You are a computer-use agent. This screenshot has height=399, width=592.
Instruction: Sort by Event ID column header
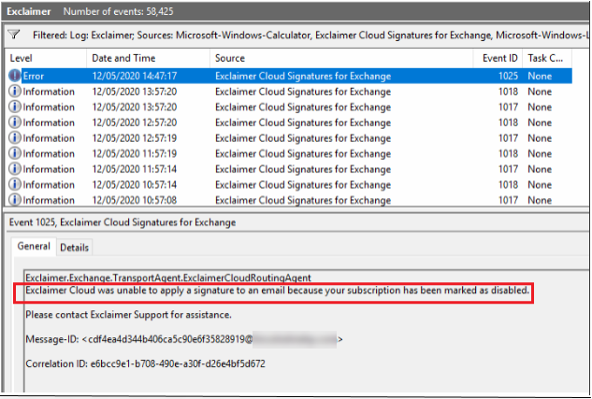tap(500, 58)
